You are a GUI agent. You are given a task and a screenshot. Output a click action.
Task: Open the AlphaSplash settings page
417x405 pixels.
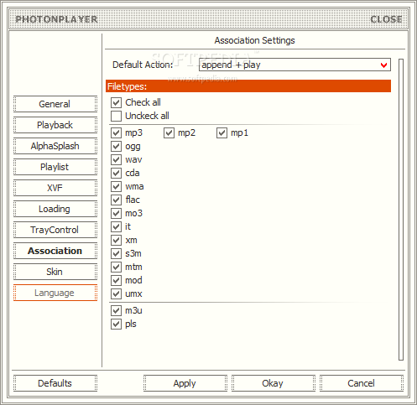[55, 146]
